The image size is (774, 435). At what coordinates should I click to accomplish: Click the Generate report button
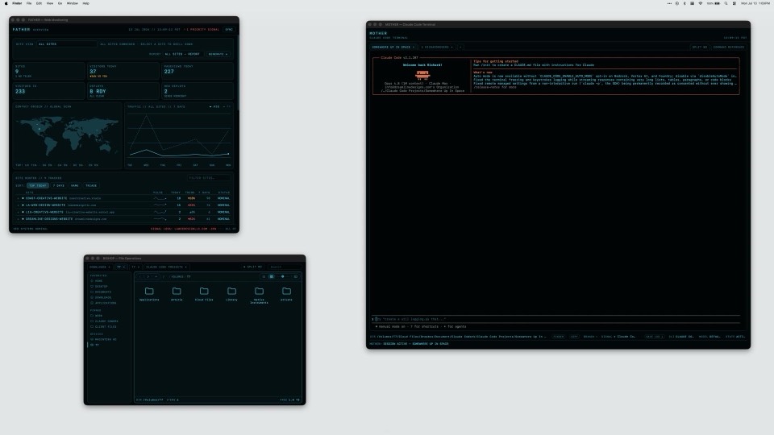pos(218,54)
